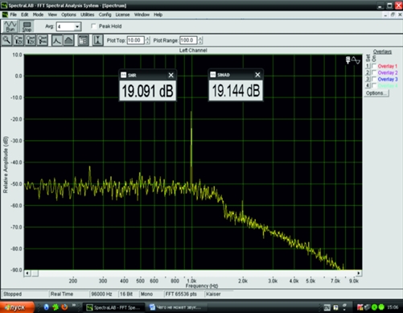The image size is (403, 313).
Task: Select the filled plot style icon
Action: 68,40
